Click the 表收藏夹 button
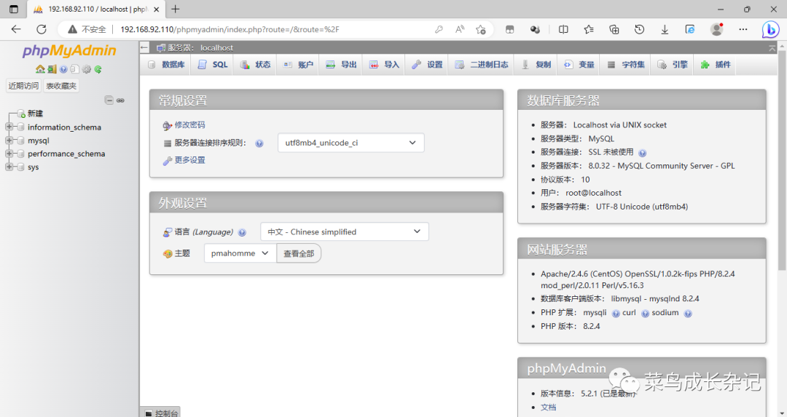The height and width of the screenshot is (417, 787). [x=61, y=86]
